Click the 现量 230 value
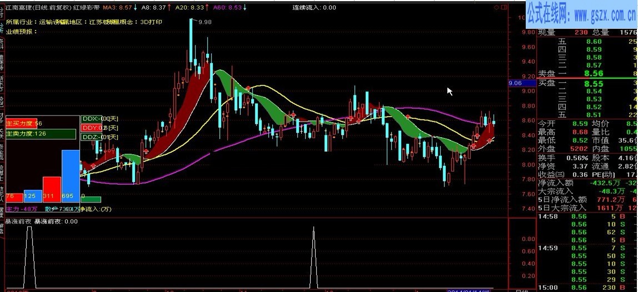638x292 pixels. [x=580, y=33]
